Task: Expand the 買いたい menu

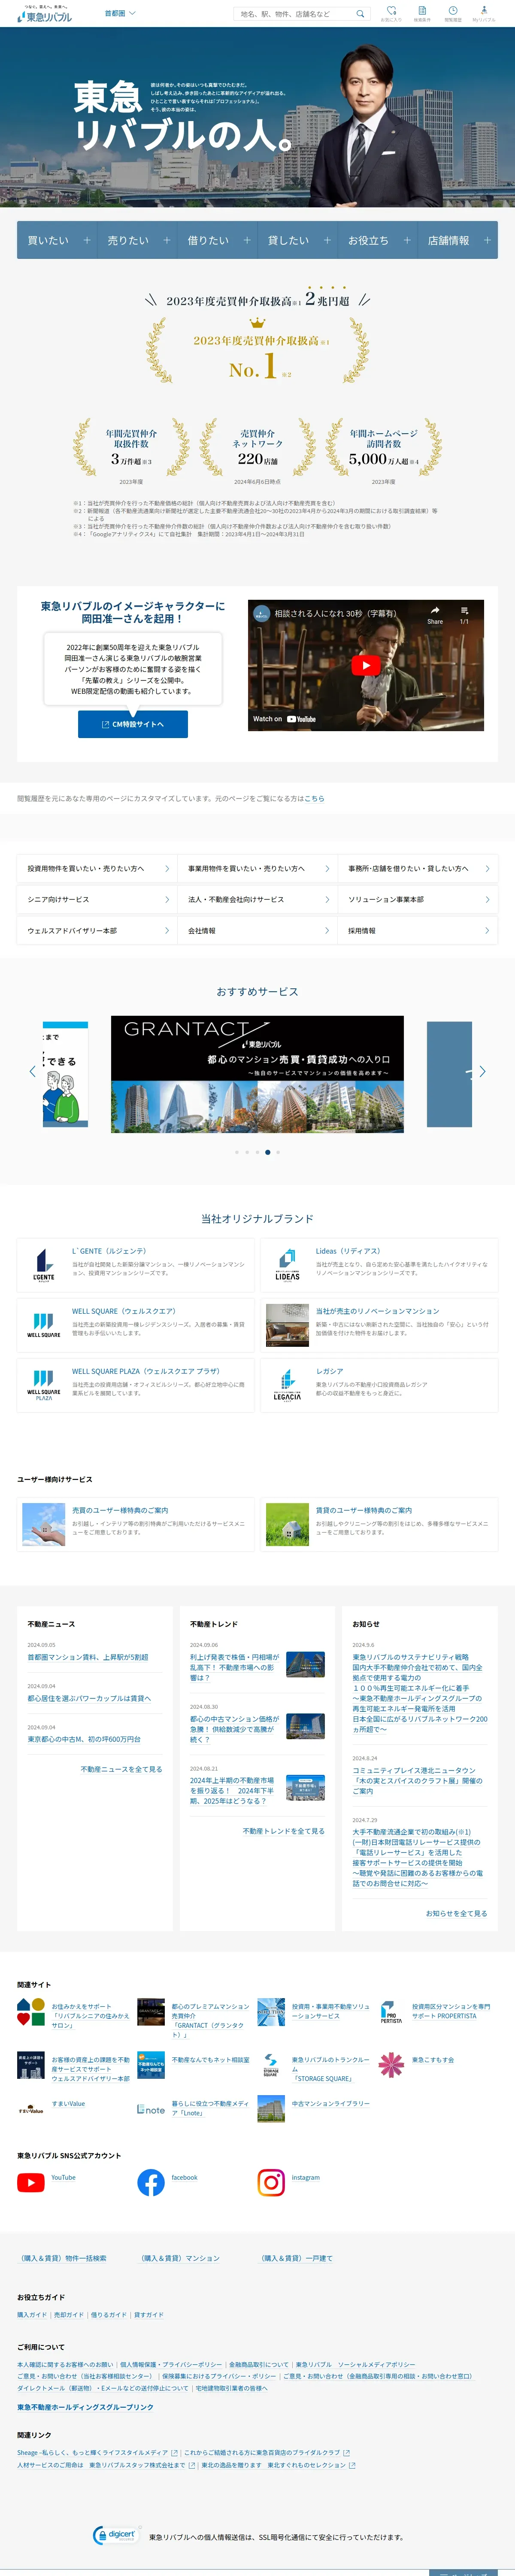Action: point(57,240)
